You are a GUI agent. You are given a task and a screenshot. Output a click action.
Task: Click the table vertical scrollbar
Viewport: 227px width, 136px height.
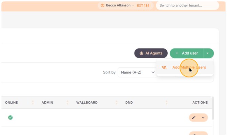[213, 108]
